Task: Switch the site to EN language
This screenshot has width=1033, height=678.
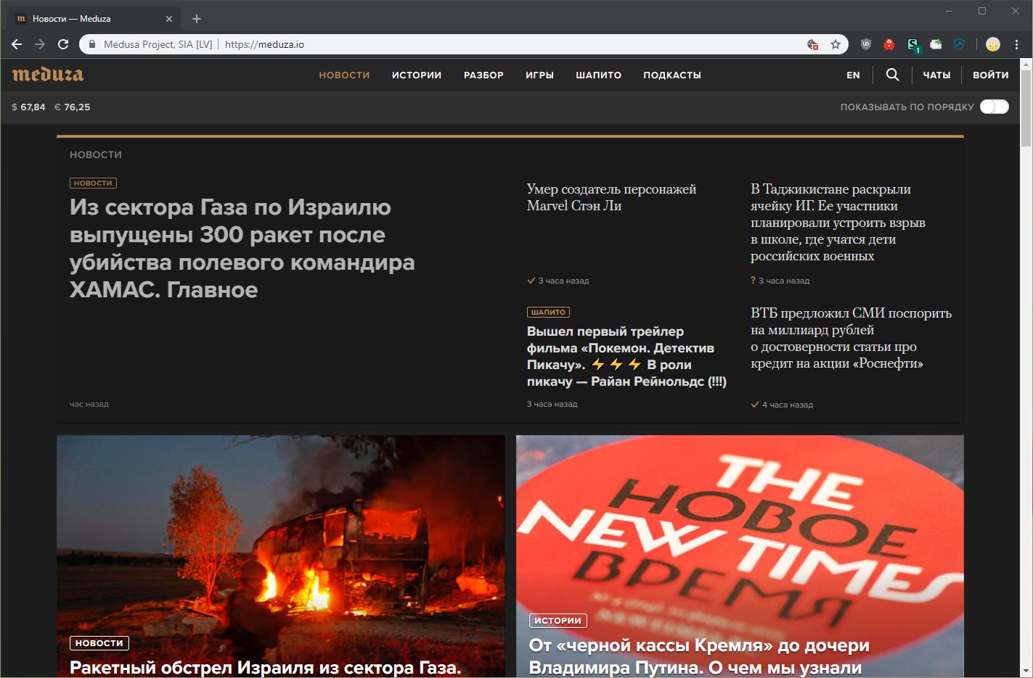Action: pos(853,75)
